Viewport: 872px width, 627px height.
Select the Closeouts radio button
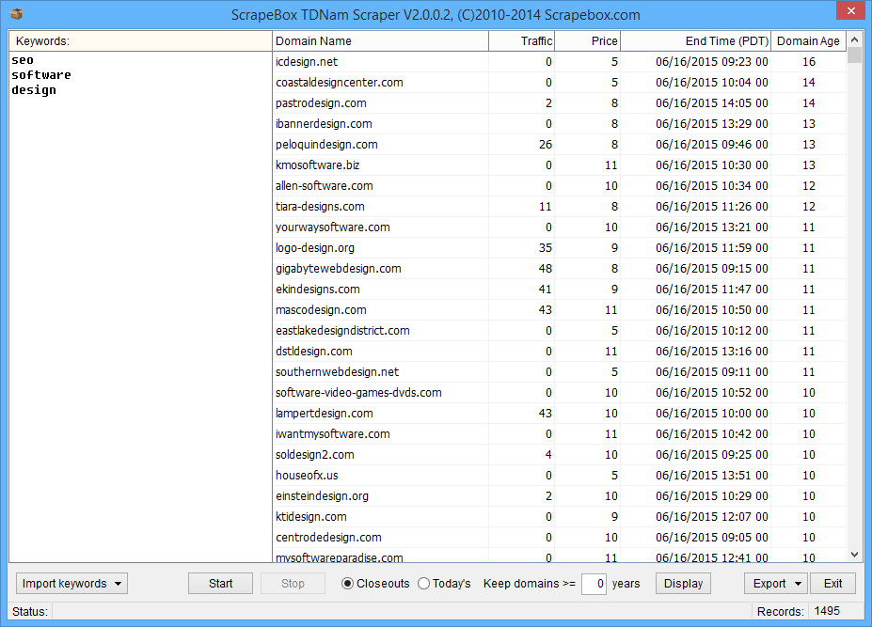[348, 584]
